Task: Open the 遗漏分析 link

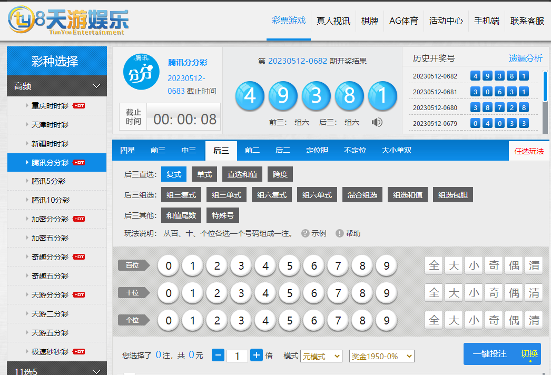Action: 526,58
